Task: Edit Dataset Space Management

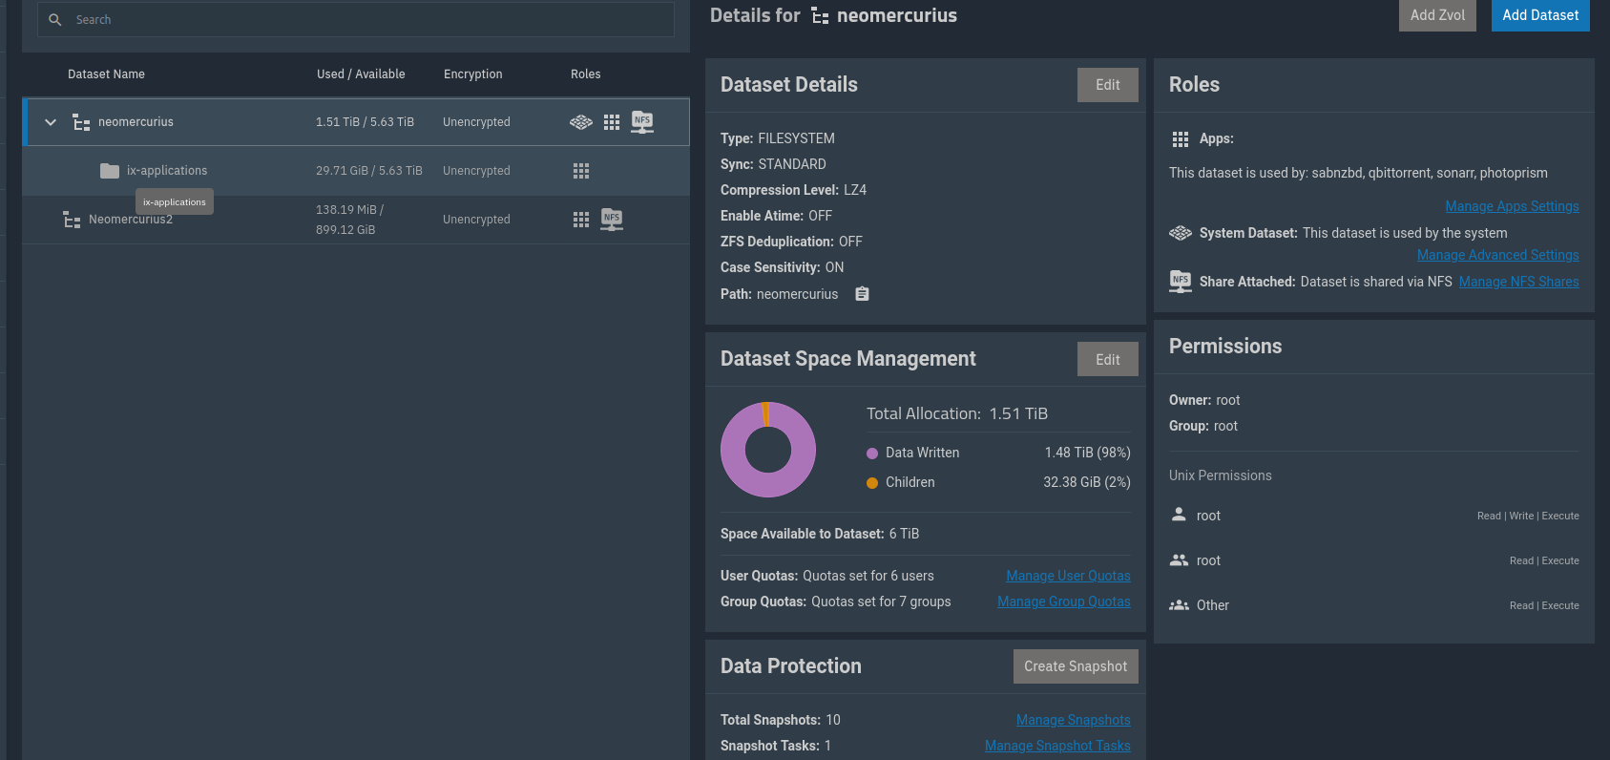Action: coord(1107,360)
